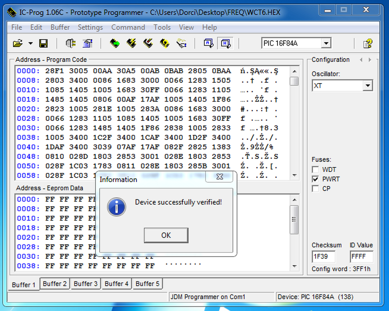Click the Save File floppy disk icon
Screen dimensions: 389x311
[43, 43]
